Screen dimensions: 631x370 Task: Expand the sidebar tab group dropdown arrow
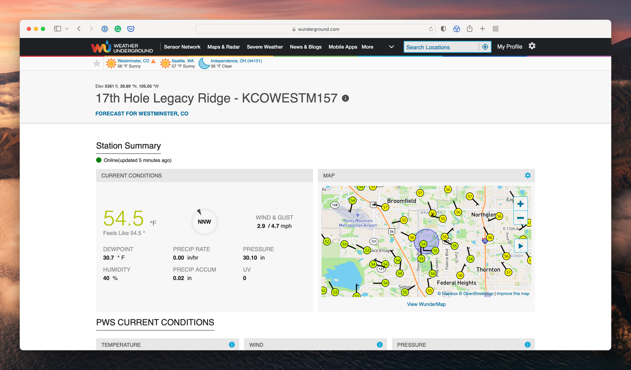click(67, 29)
